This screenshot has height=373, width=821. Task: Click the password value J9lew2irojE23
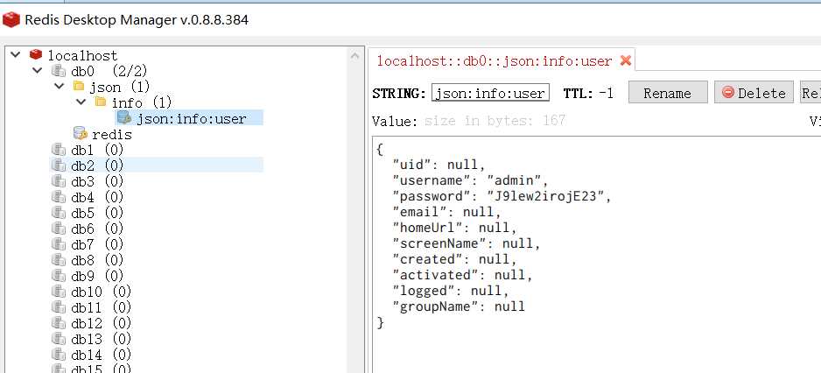pyautogui.click(x=545, y=196)
